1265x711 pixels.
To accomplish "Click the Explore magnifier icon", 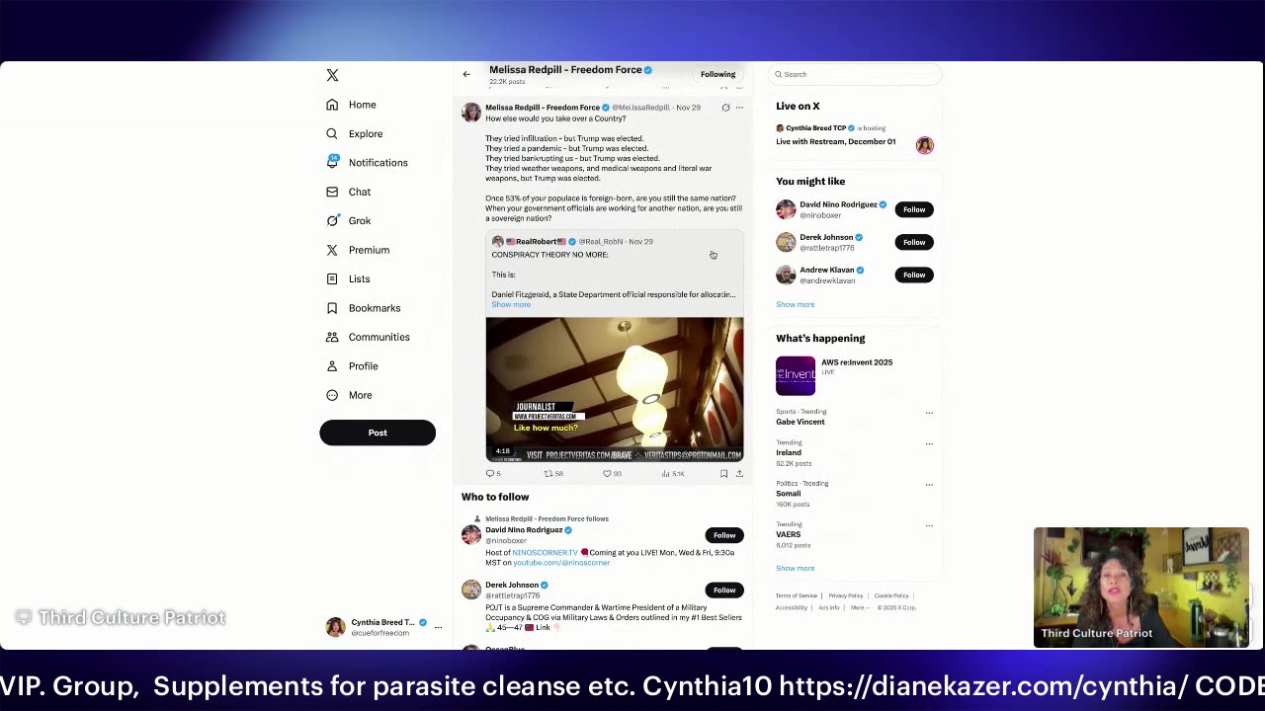I will pyautogui.click(x=332, y=133).
